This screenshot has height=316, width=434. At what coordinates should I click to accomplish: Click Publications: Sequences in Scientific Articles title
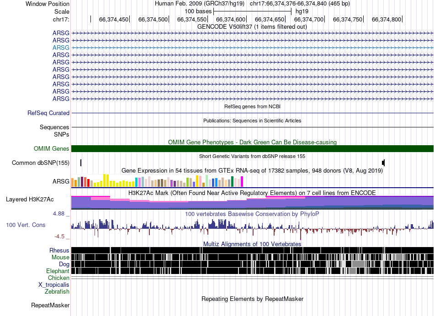pyautogui.click(x=252, y=121)
